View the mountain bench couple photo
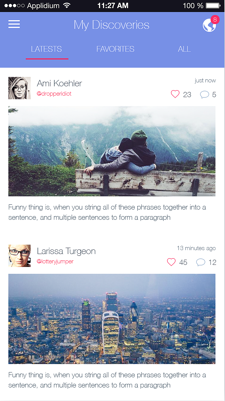 point(112,151)
